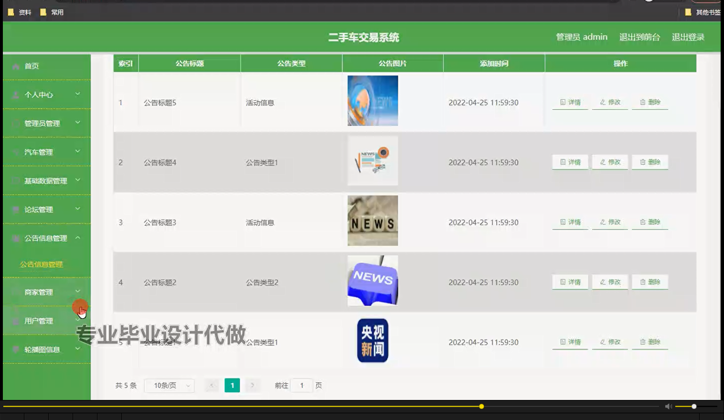Click the 修改 pencil icon for 公告标题4

(x=602, y=162)
